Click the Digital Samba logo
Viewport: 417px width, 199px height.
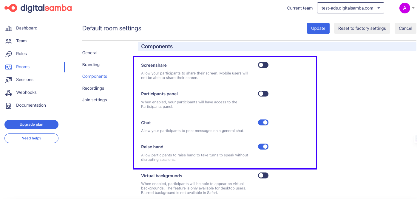coord(38,8)
